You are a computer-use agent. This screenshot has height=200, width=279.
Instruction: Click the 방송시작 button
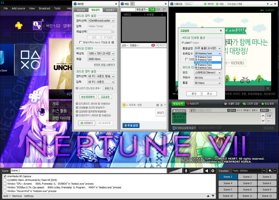[178, 104]
